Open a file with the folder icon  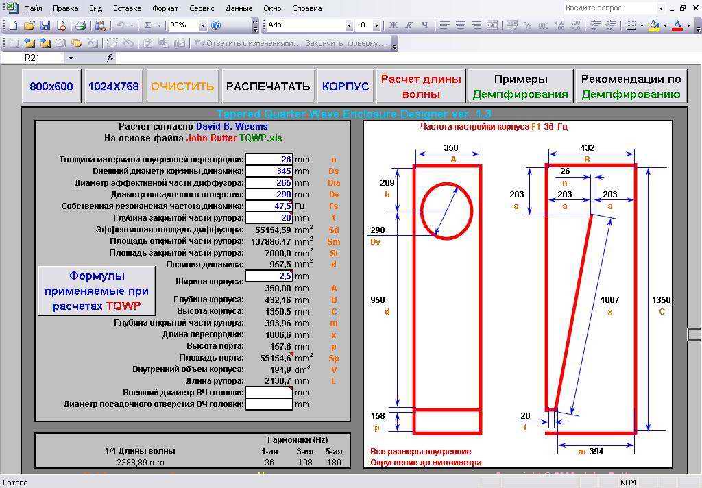29,25
